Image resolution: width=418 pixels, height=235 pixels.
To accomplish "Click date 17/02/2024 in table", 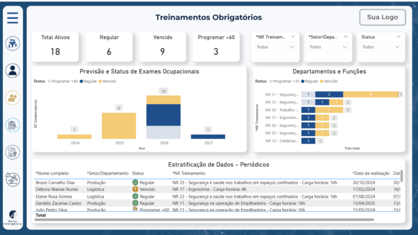I will pyautogui.click(x=364, y=189).
